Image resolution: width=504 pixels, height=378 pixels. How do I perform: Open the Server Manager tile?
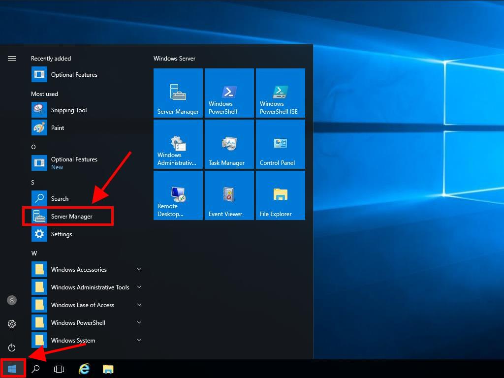(178, 93)
